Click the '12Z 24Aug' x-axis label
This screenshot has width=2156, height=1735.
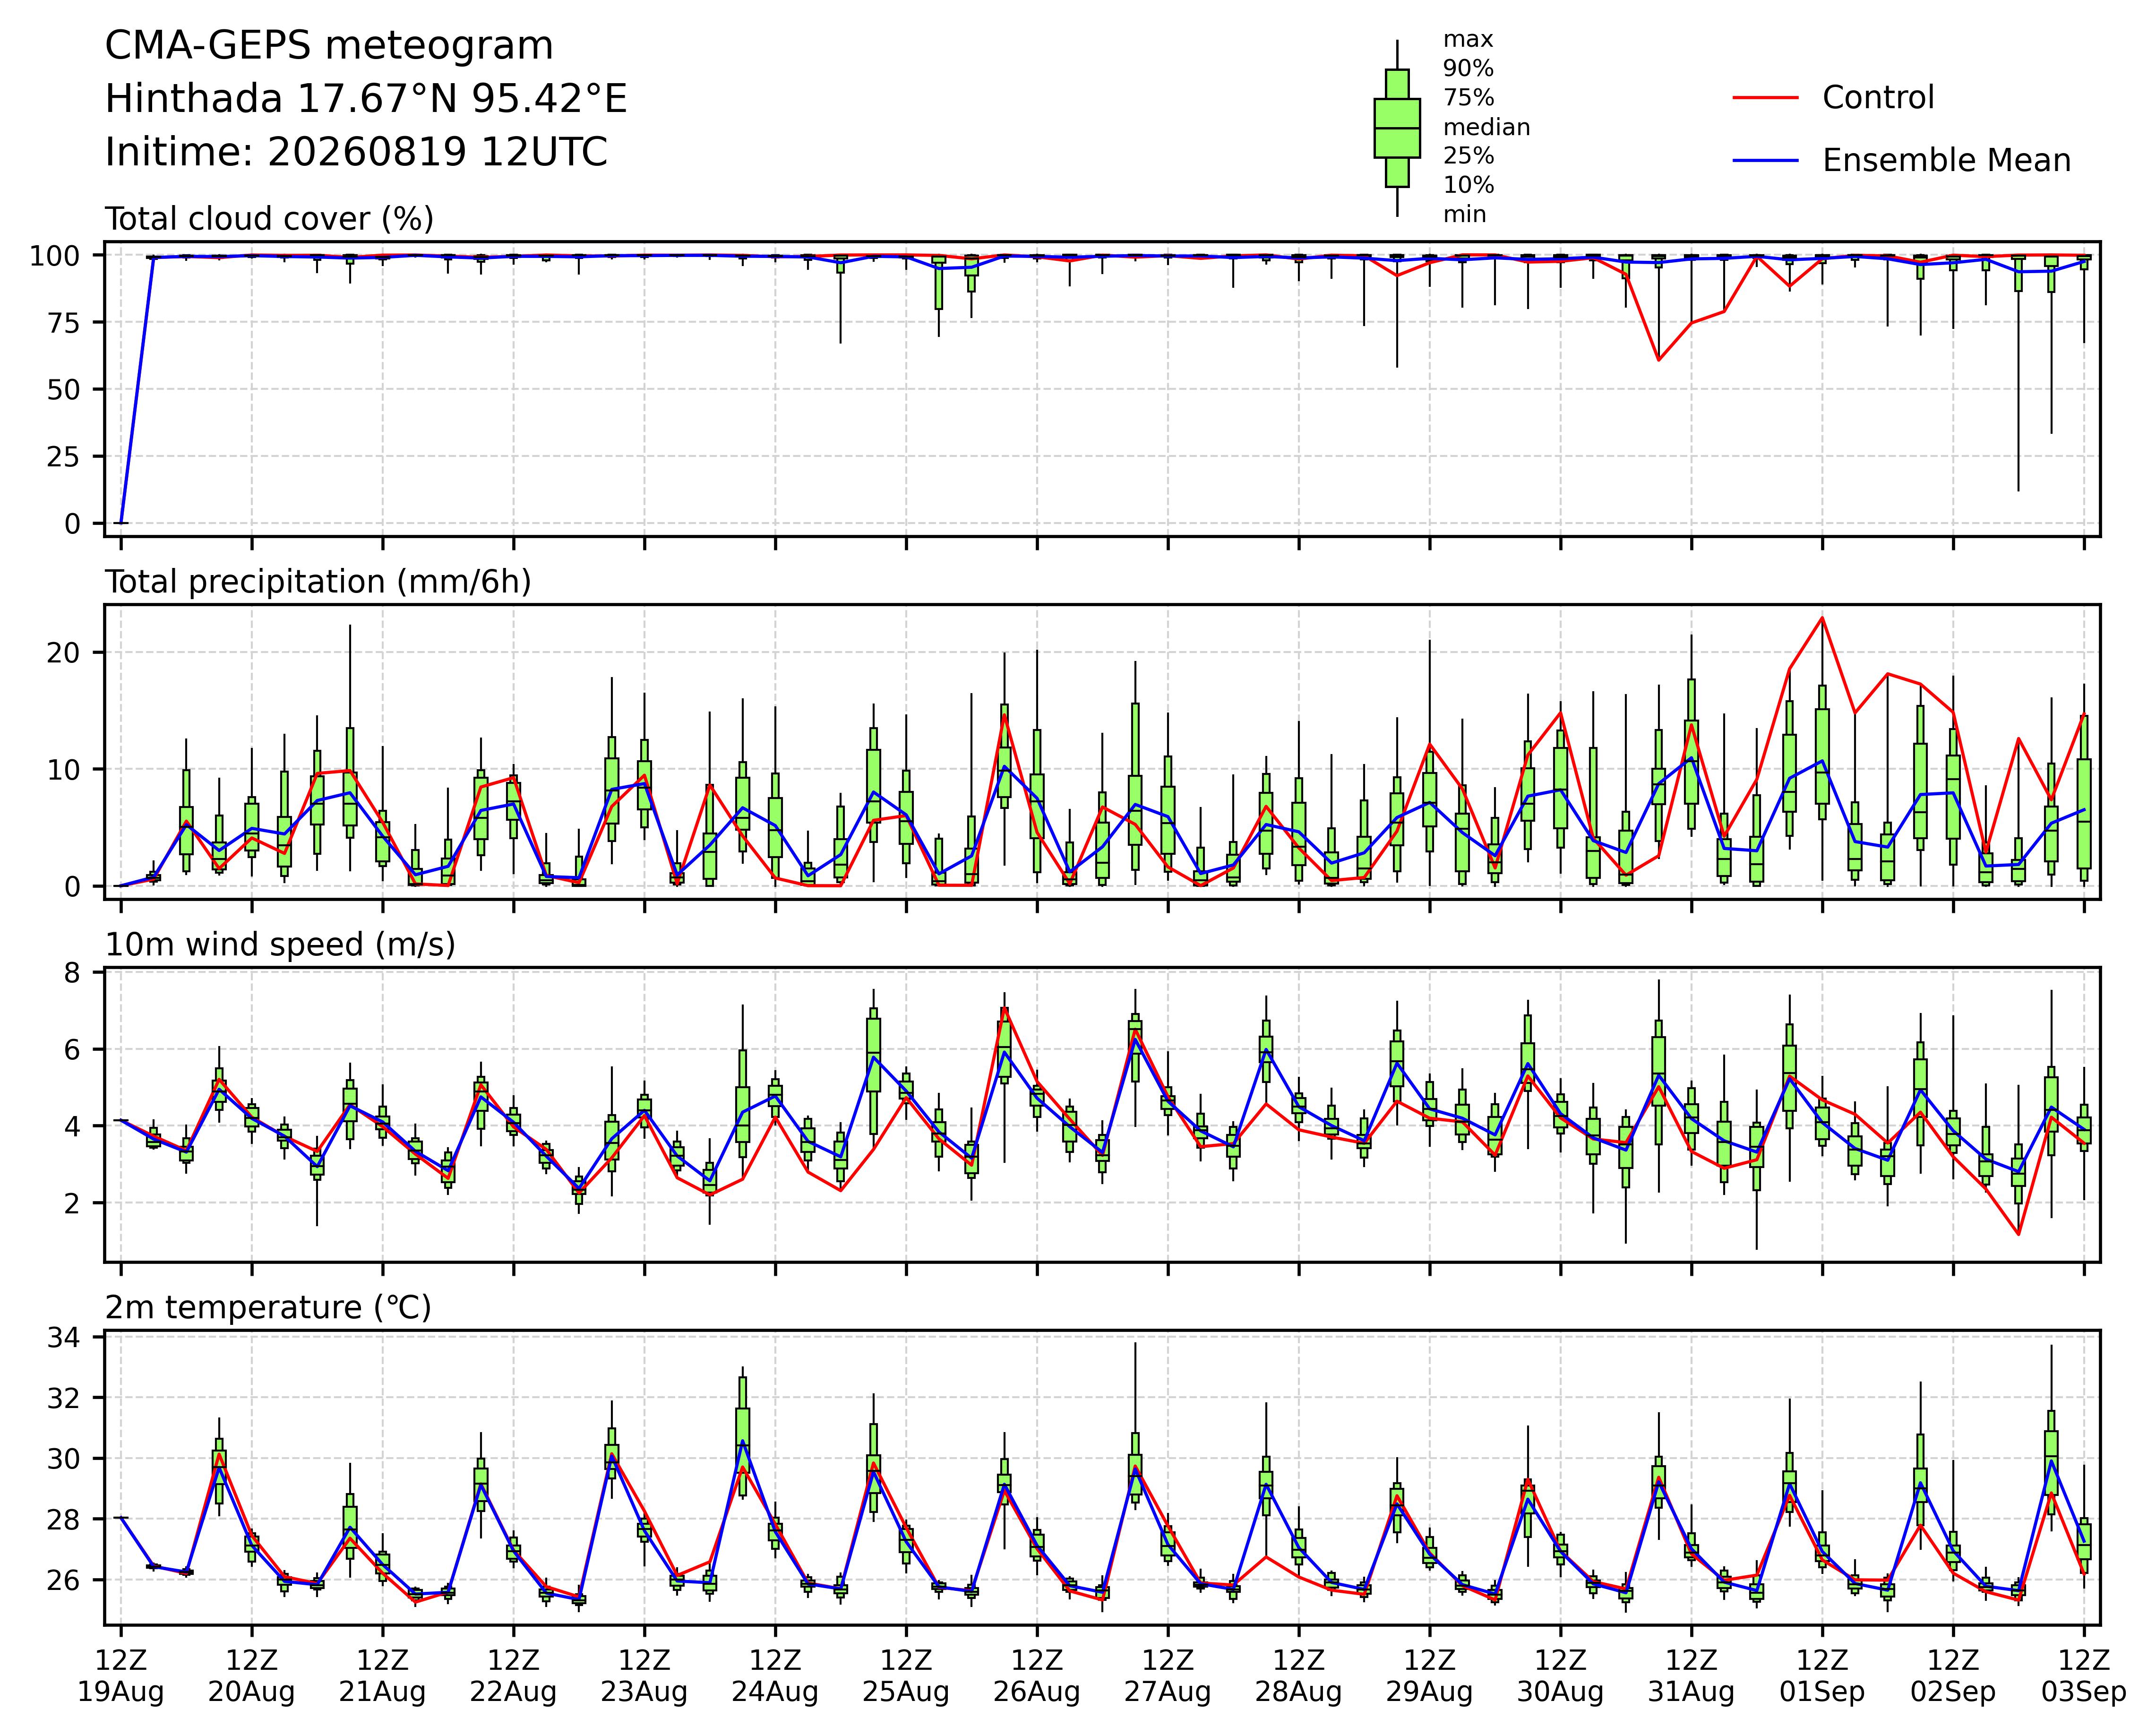pos(775,1677)
